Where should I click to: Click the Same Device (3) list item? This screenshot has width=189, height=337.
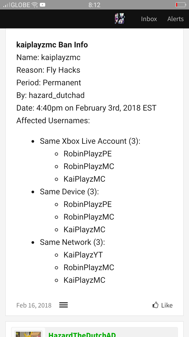pos(69,192)
